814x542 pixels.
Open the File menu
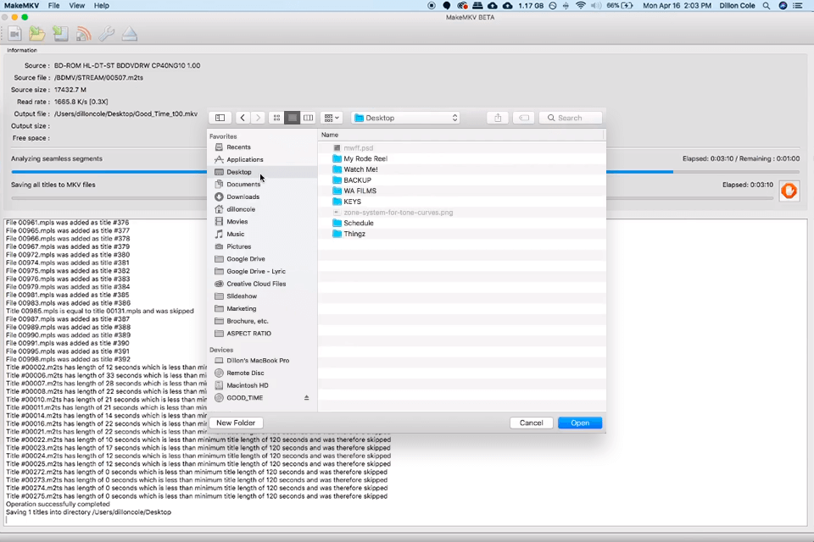point(53,5)
